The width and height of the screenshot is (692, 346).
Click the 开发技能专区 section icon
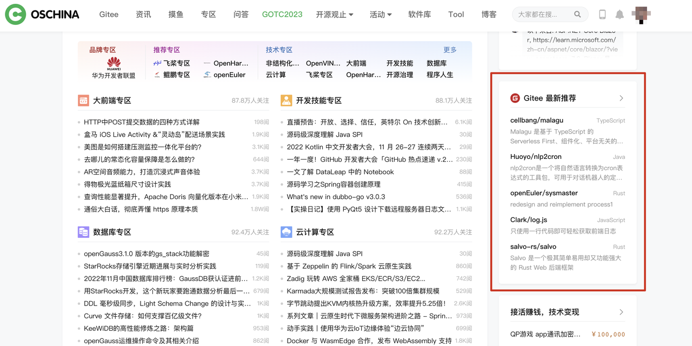click(x=287, y=101)
